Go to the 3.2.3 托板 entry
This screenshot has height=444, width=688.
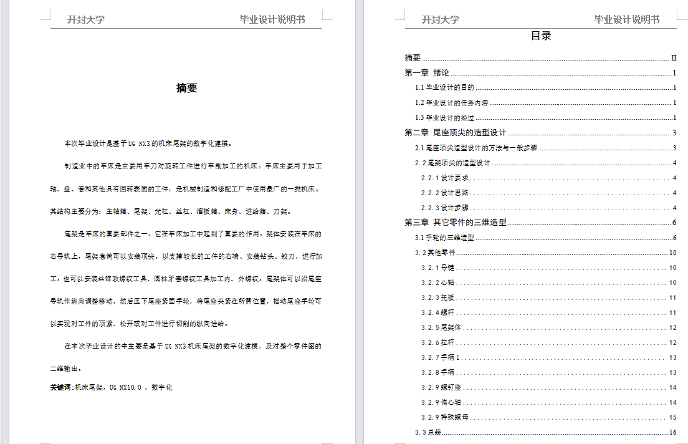[548, 297]
